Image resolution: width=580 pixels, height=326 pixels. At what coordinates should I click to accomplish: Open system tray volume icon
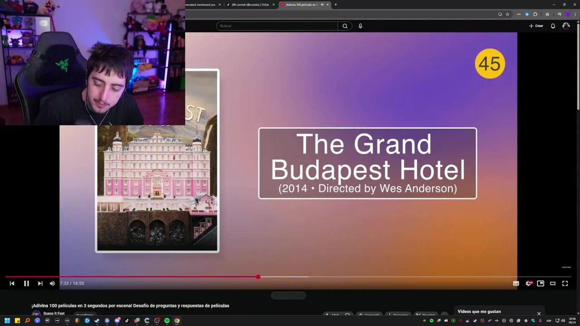(x=563, y=321)
